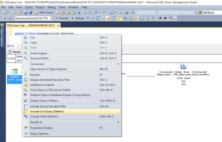Choose Copy in the context menu
Viewport: 222px width, 142px height.
pyautogui.click(x=33, y=43)
